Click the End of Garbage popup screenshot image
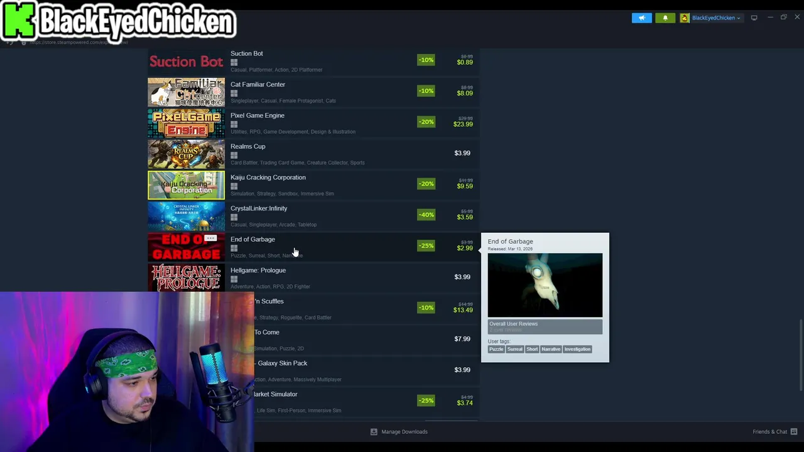 pos(545,285)
